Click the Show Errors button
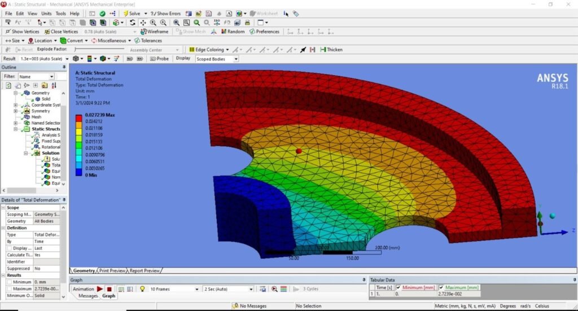 click(165, 13)
